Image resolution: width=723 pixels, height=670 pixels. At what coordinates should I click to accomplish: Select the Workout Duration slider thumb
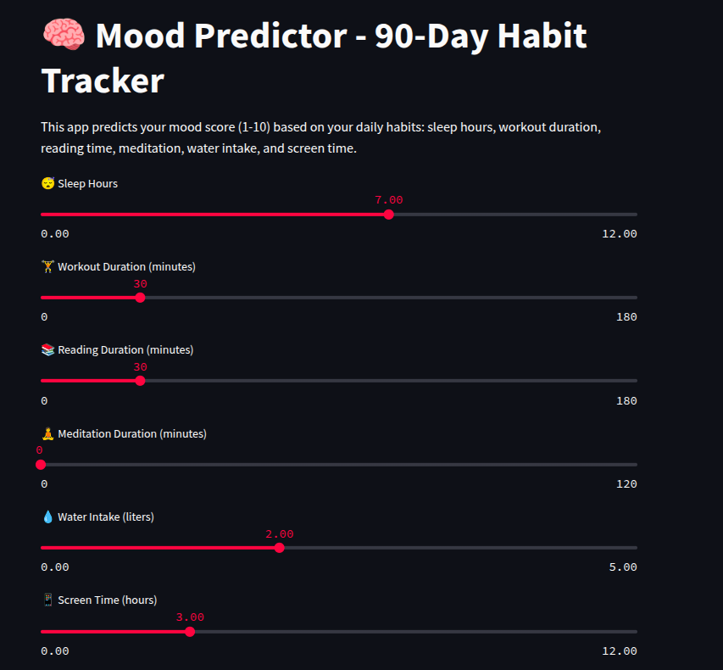pyautogui.click(x=140, y=298)
